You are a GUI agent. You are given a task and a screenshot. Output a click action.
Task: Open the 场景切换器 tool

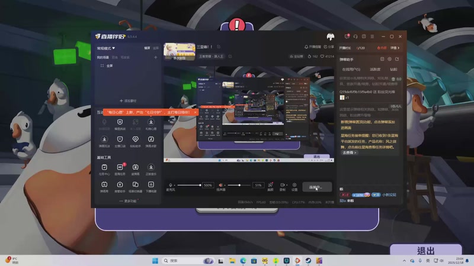coord(136,187)
